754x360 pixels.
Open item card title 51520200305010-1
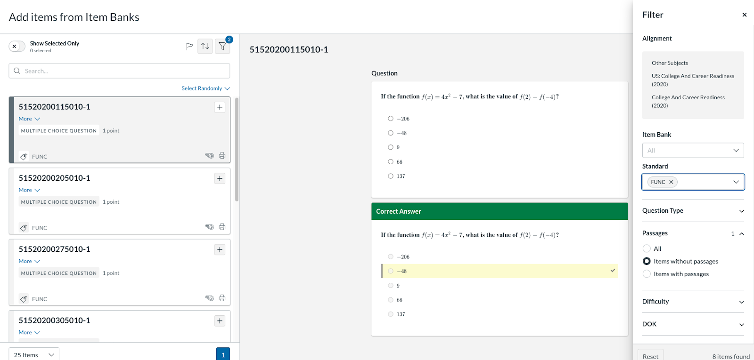(x=54, y=320)
